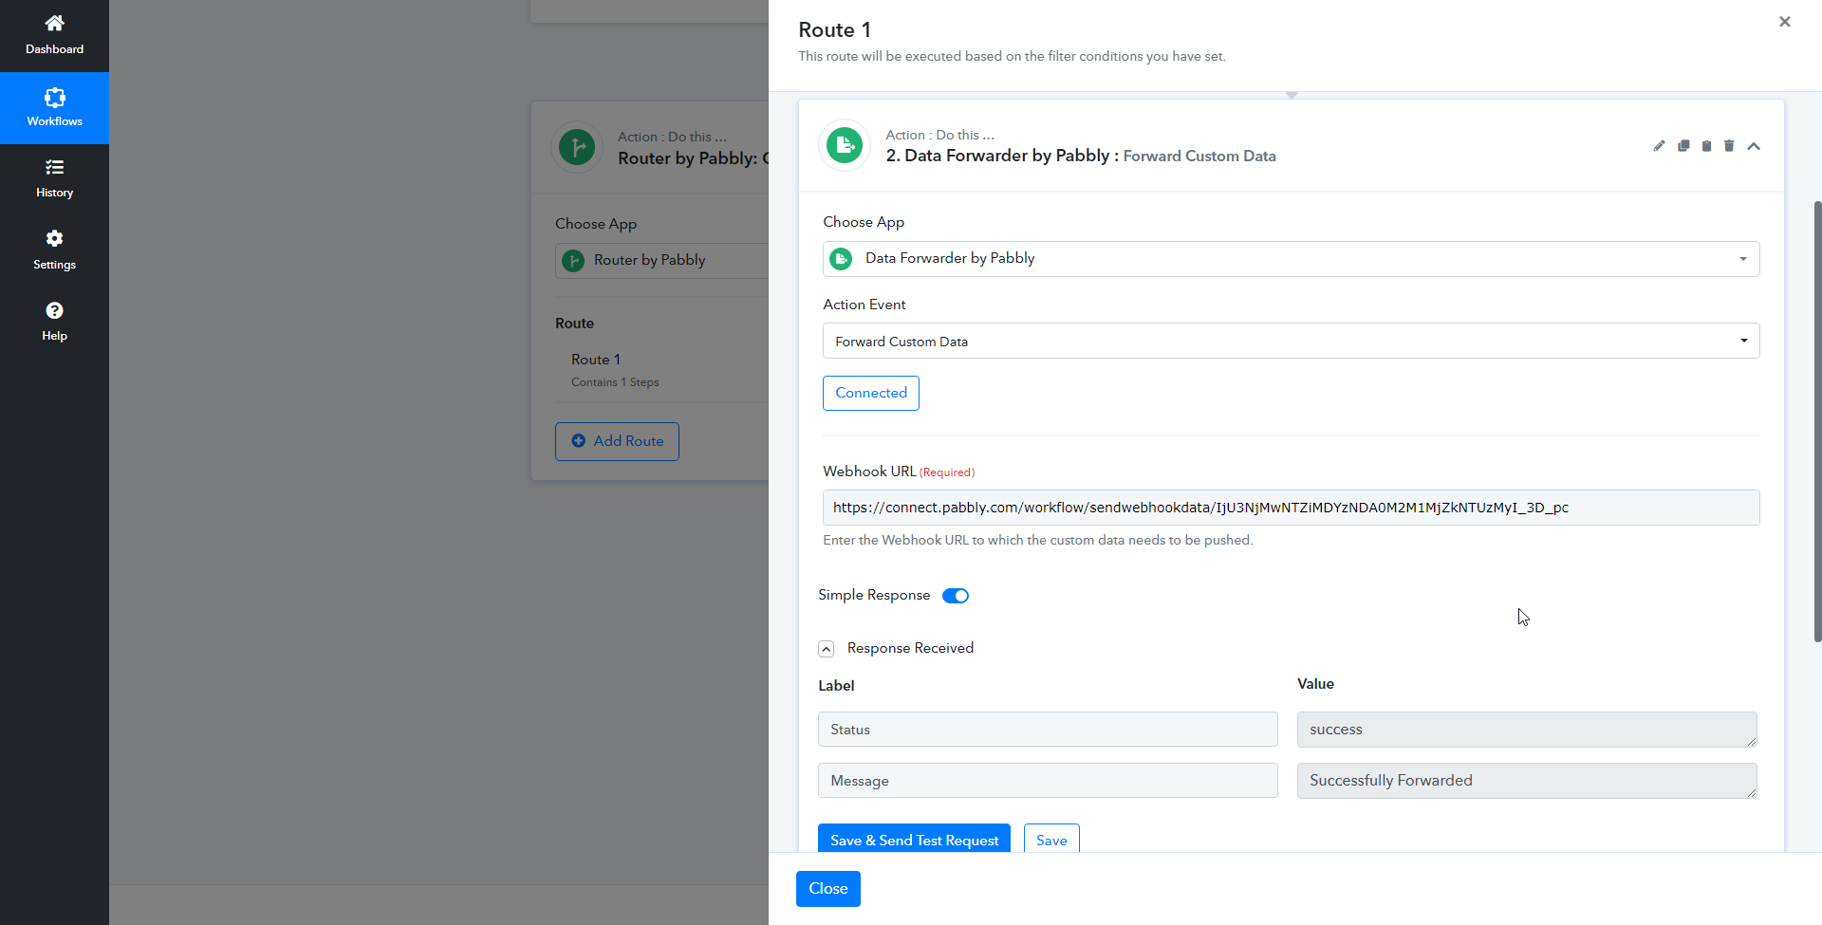
Task: Open the Action Event dropdown
Action: point(1291,342)
